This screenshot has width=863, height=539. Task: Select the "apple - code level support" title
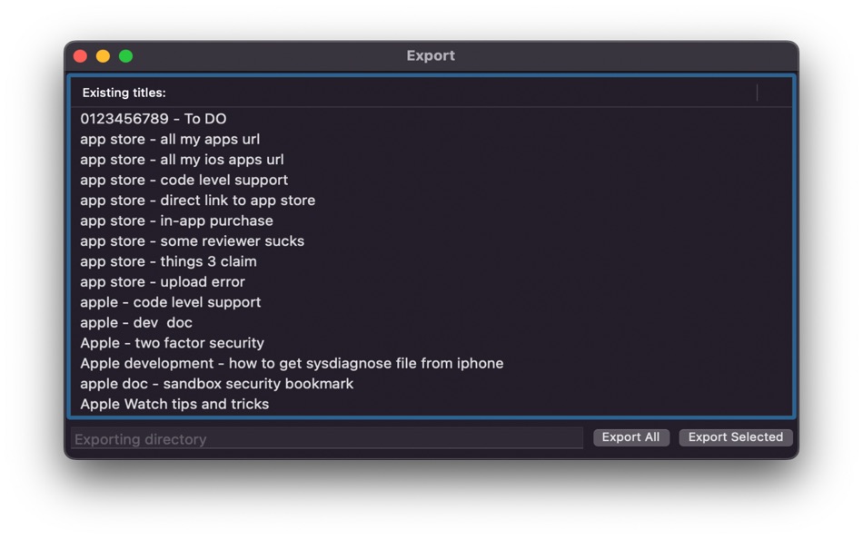[x=170, y=302]
